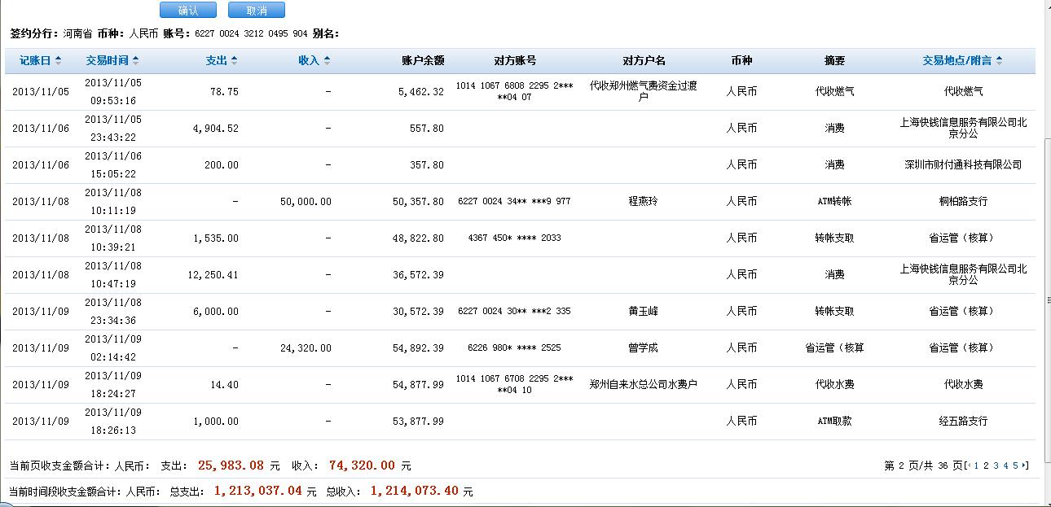
Task: Select 对方账号 column header
Action: tap(515, 61)
